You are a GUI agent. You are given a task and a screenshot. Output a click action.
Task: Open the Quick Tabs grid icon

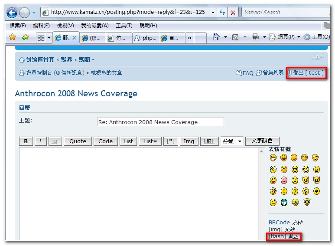41,38
